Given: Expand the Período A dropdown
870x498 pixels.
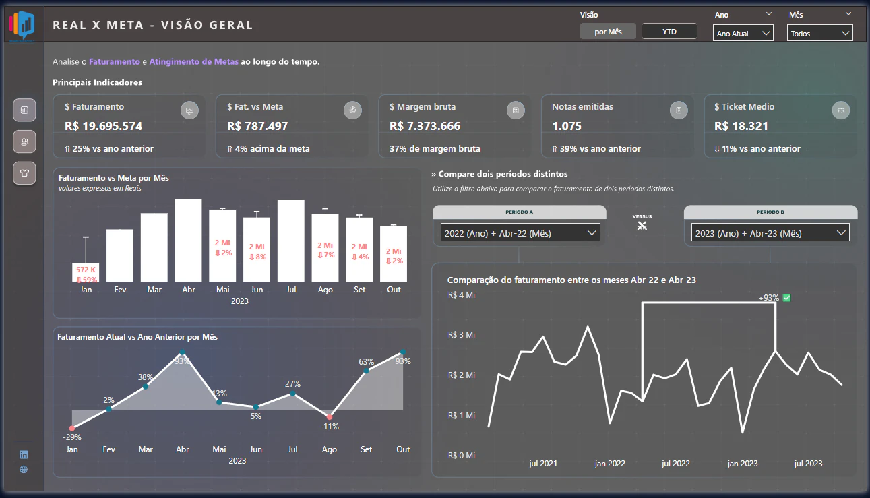Looking at the screenshot, I should click(x=521, y=233).
